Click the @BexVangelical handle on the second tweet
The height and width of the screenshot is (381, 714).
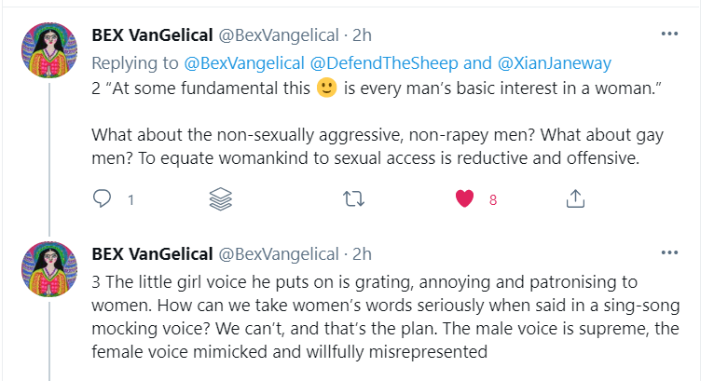pos(278,254)
